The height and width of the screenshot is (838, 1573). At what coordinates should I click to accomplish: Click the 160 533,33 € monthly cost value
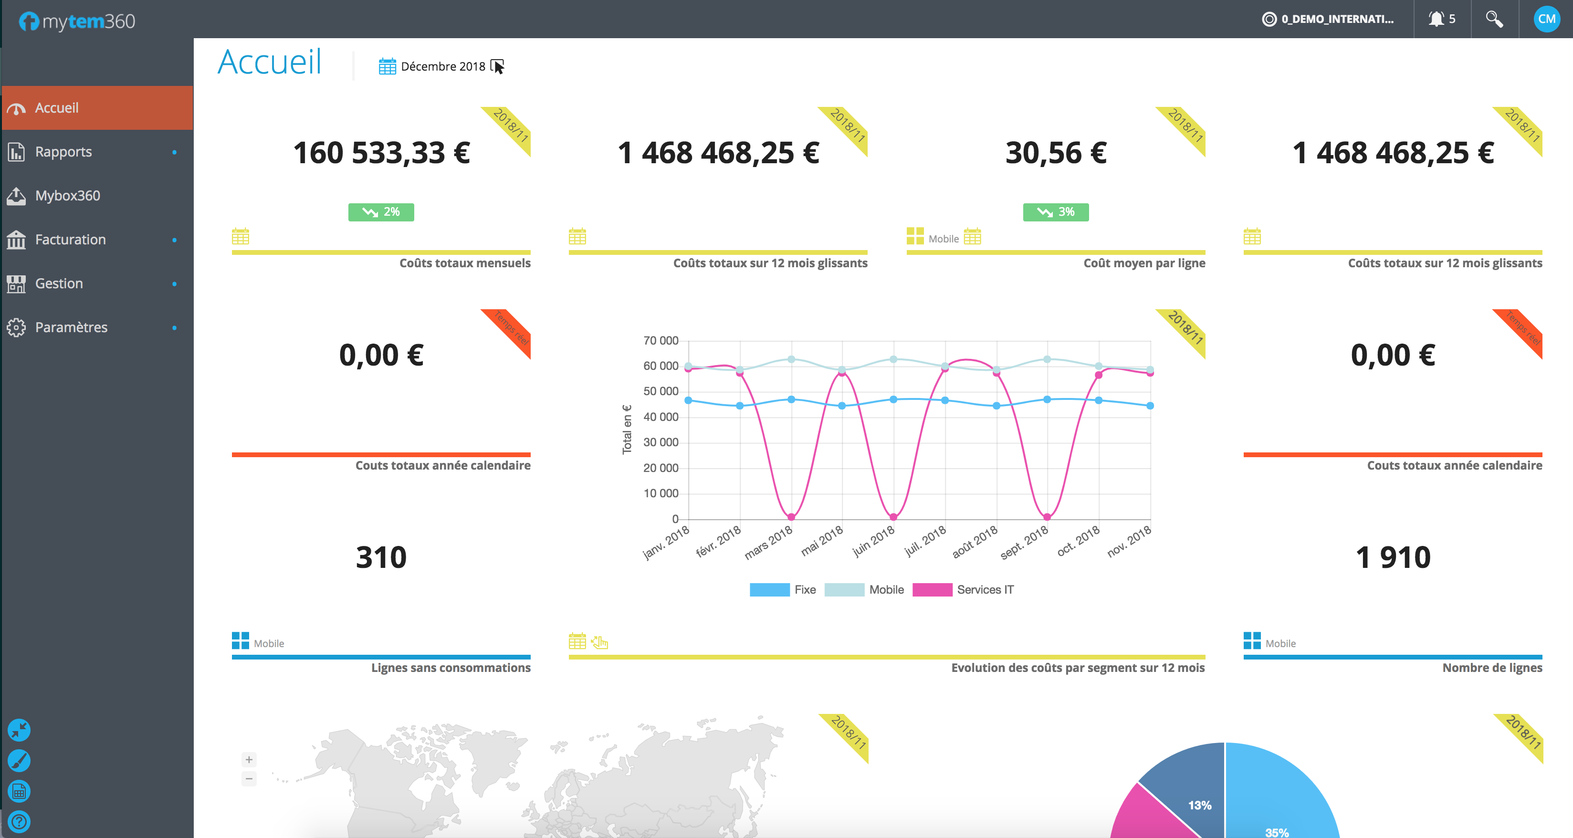point(381,153)
